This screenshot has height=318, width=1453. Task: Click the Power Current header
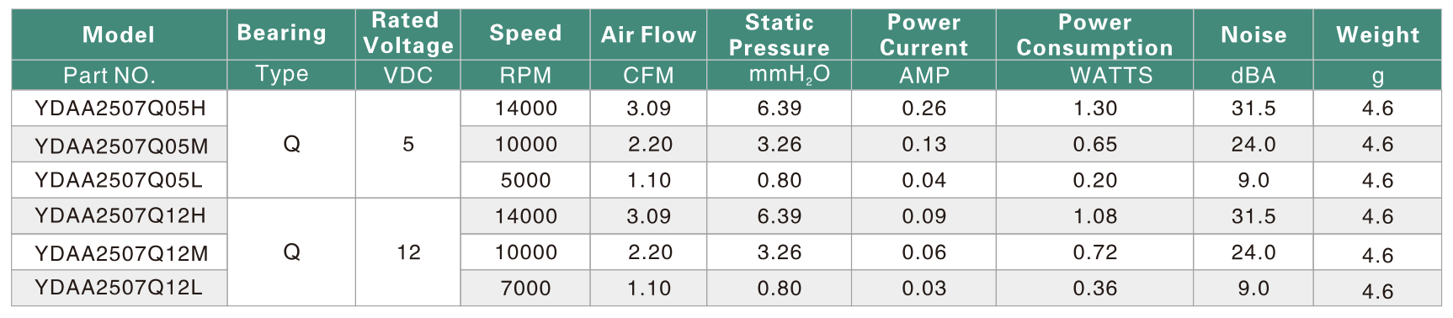(x=924, y=35)
